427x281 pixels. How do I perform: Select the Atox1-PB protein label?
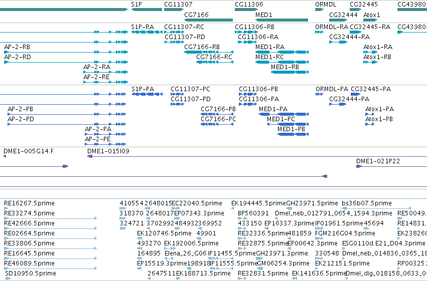pos(379,119)
